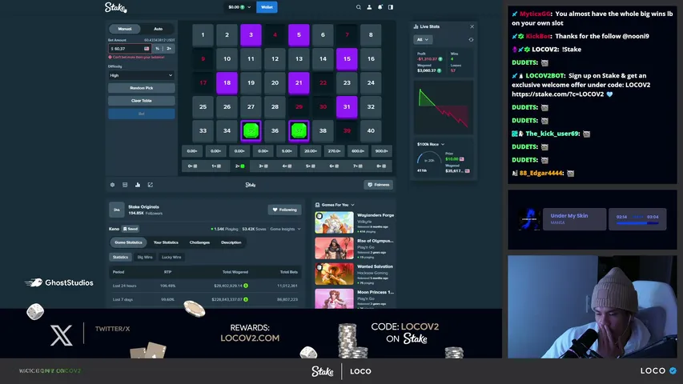Double the bet with 2× button

[169, 49]
